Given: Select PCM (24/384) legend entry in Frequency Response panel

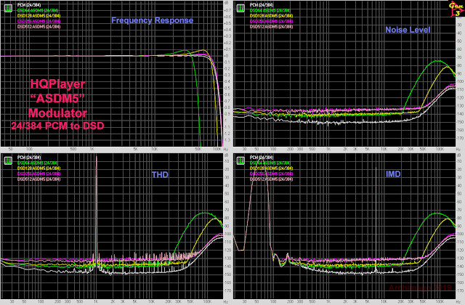Looking at the screenshot, I should pyautogui.click(x=29, y=5).
